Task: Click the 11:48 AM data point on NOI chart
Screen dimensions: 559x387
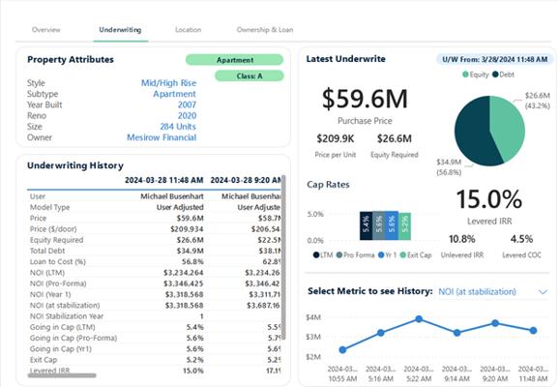Action: click(x=533, y=331)
